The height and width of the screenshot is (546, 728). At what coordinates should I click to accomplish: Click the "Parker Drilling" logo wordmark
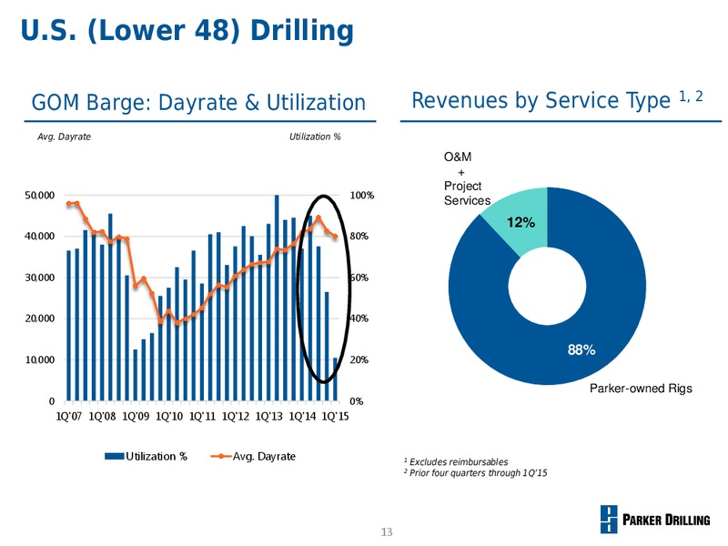click(666, 520)
